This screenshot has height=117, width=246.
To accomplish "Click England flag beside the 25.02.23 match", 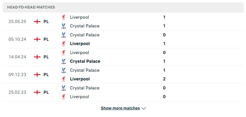I will 37,92.
